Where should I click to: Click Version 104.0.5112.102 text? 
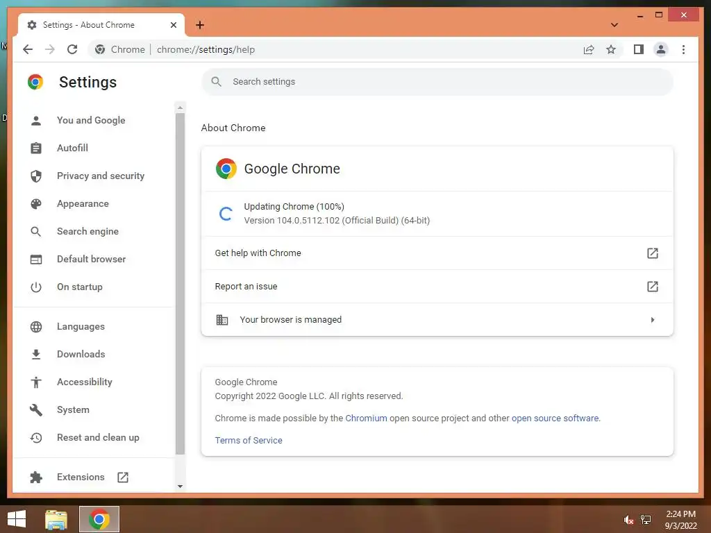click(337, 220)
